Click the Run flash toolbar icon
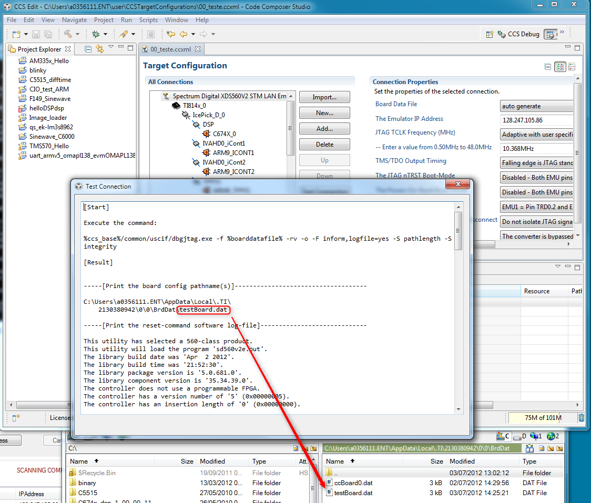591x503 pixels. (125, 34)
